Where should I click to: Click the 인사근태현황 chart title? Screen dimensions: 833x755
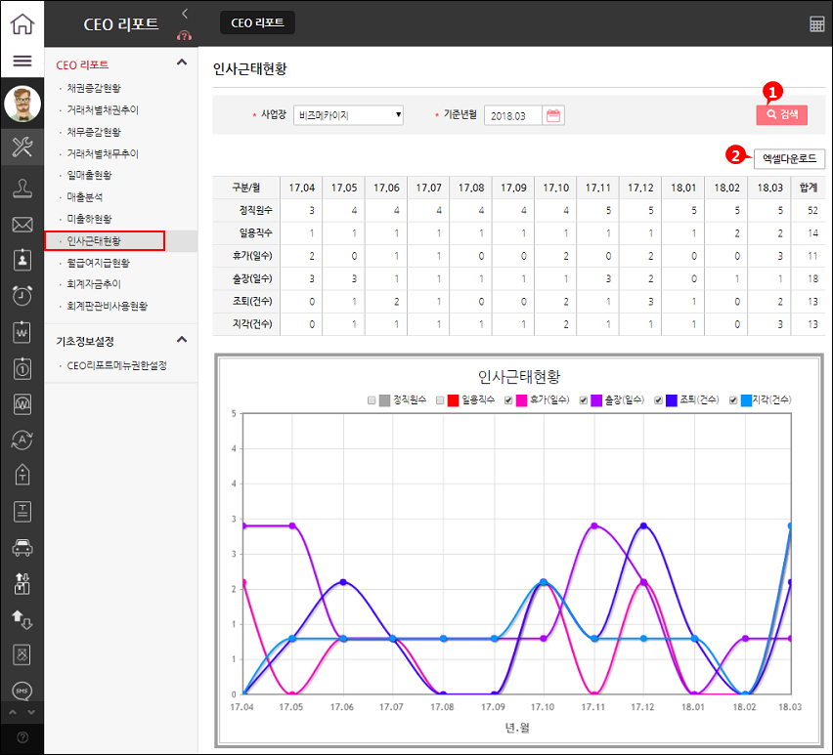(x=518, y=377)
